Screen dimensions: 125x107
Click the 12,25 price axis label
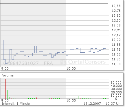116,30
